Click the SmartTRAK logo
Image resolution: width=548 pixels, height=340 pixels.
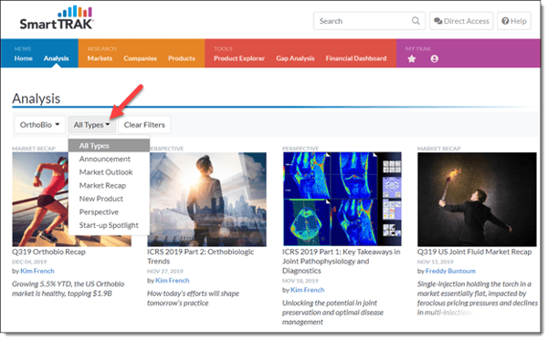click(x=57, y=17)
